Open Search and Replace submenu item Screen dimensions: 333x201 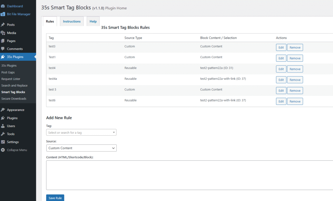tap(14, 86)
